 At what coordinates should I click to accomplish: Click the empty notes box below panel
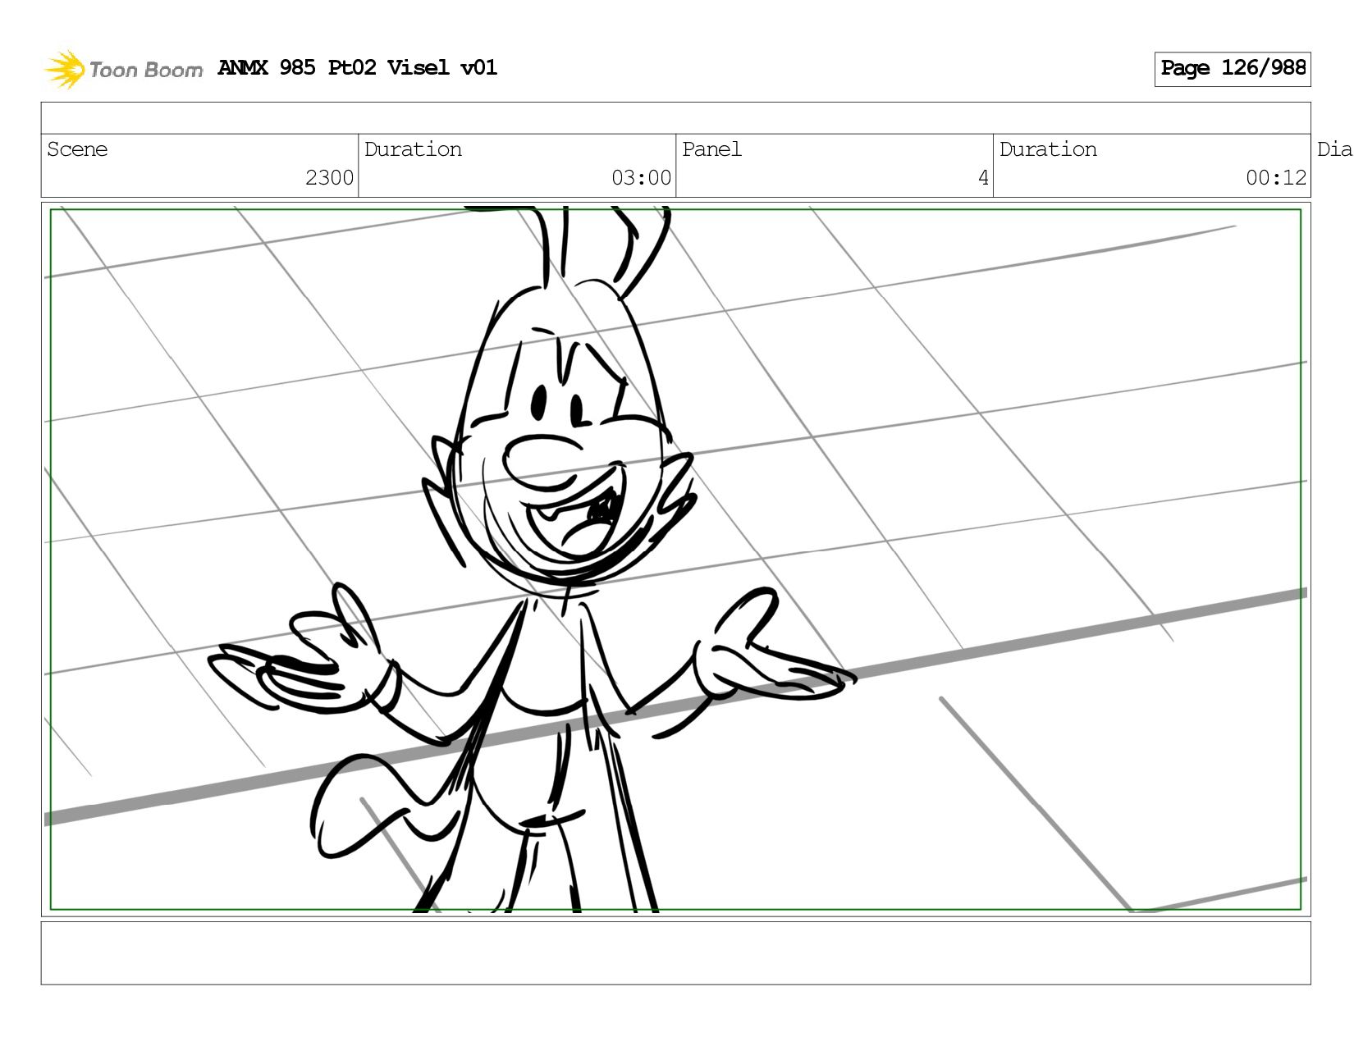point(675,953)
